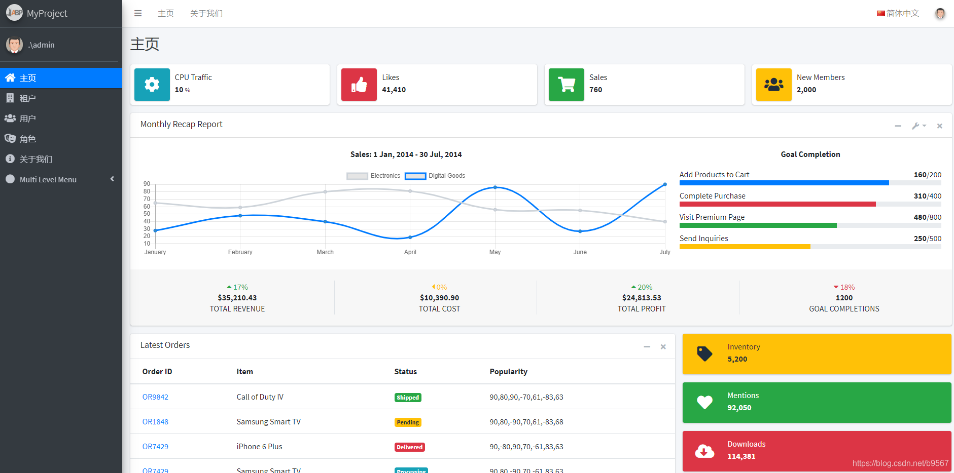Viewport: 954px width, 473px height.
Task: Click the Pending status badge
Action: [408, 422]
